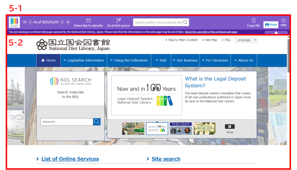The image size is (297, 170).
Task: Jump to the latest archived capture (double right arrow)
Action: tap(68, 22)
